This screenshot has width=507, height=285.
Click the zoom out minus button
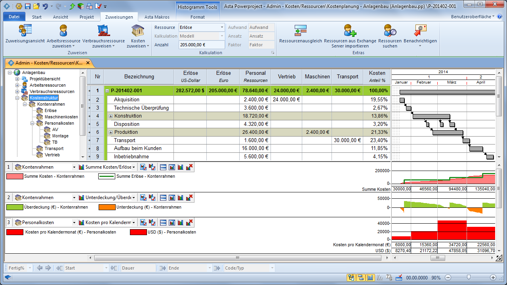[x=448, y=277]
